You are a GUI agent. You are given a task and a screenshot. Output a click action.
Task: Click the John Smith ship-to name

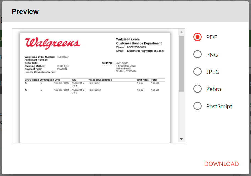click(122, 63)
